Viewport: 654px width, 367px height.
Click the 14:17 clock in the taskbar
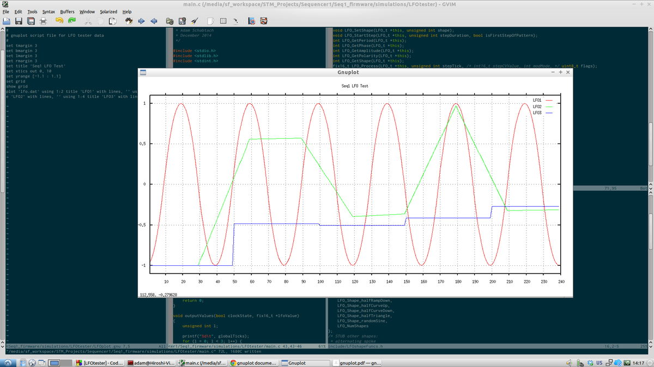pos(638,363)
